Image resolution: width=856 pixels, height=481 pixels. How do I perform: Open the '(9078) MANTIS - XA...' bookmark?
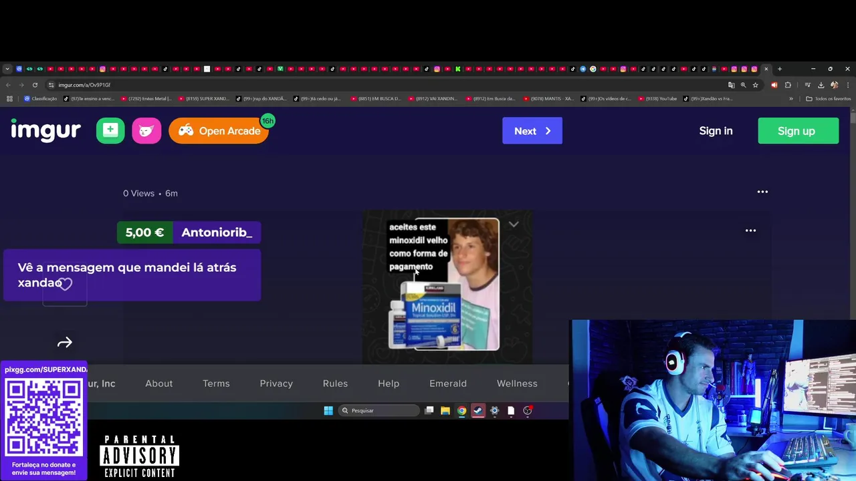point(548,99)
